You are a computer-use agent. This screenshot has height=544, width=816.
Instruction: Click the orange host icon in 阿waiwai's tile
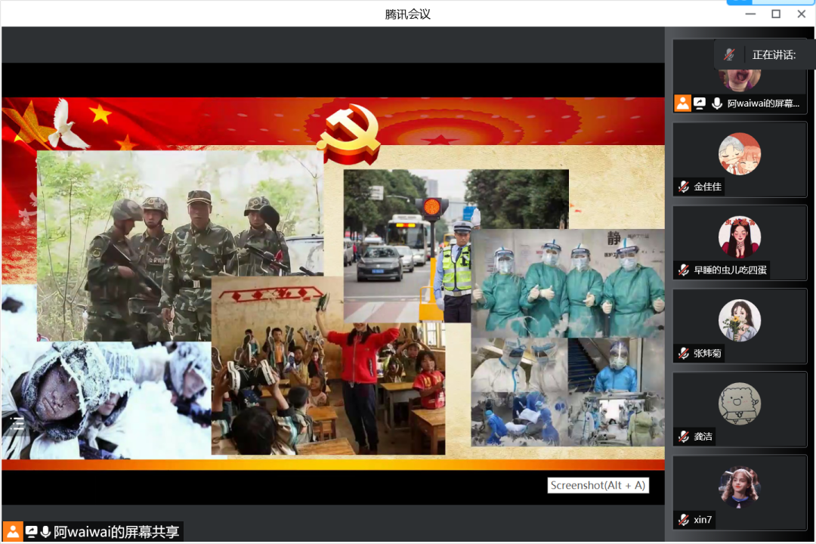click(683, 104)
